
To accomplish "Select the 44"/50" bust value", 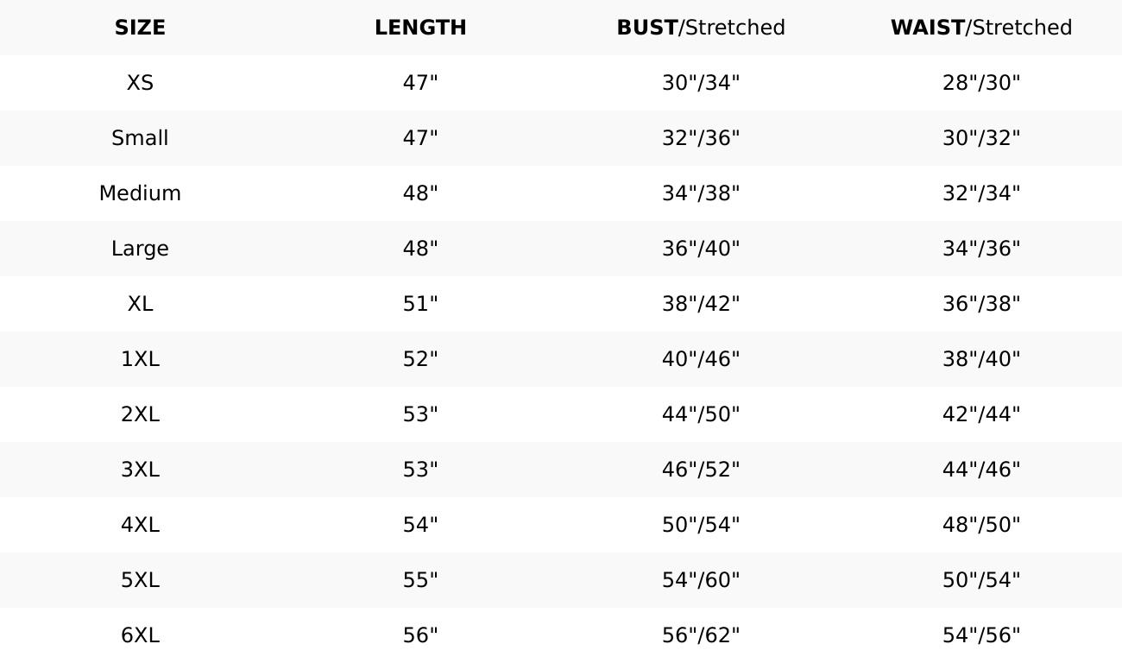I will pos(701,414).
